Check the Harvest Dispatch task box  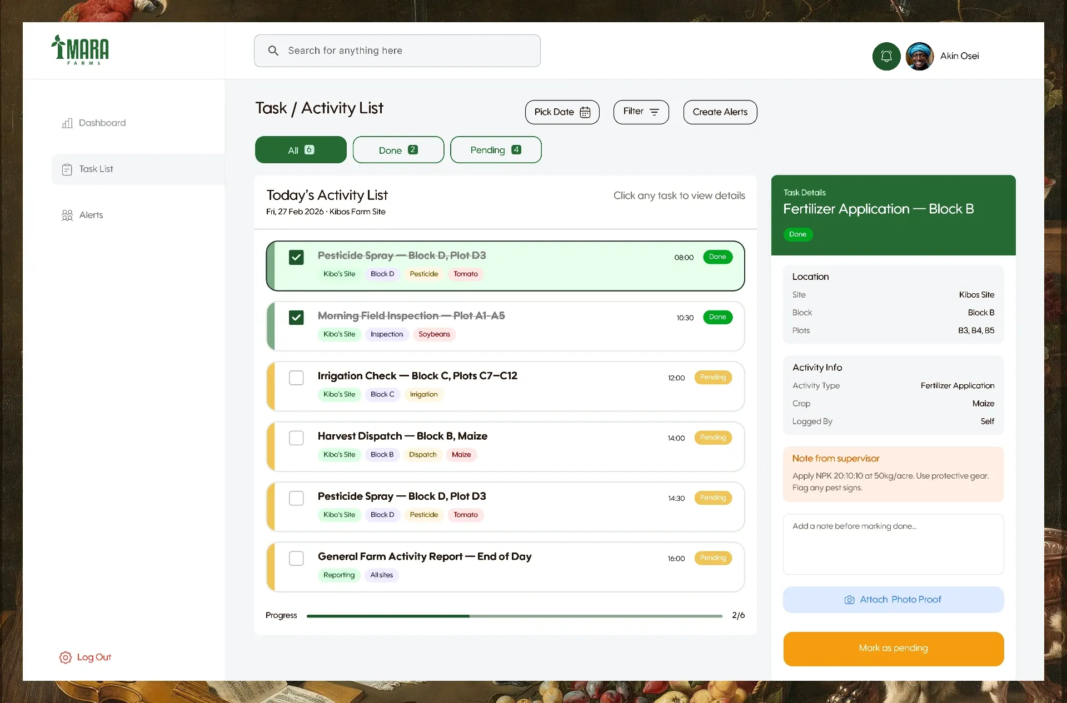click(x=296, y=438)
